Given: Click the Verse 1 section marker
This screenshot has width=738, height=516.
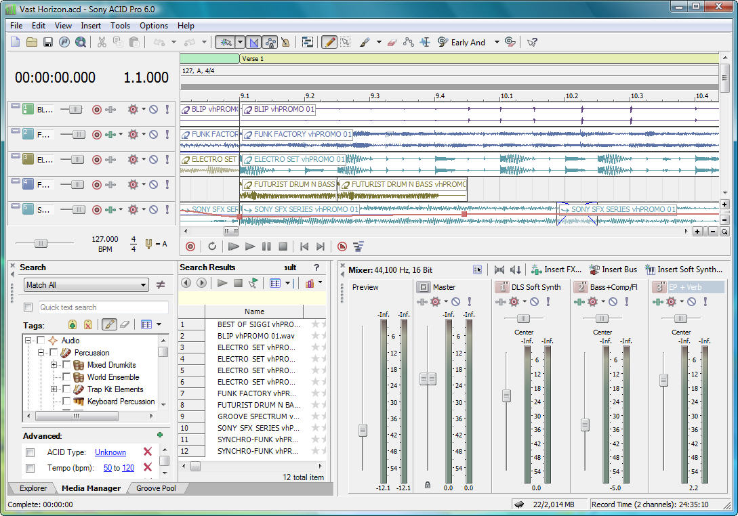Looking at the screenshot, I should tap(479, 59).
